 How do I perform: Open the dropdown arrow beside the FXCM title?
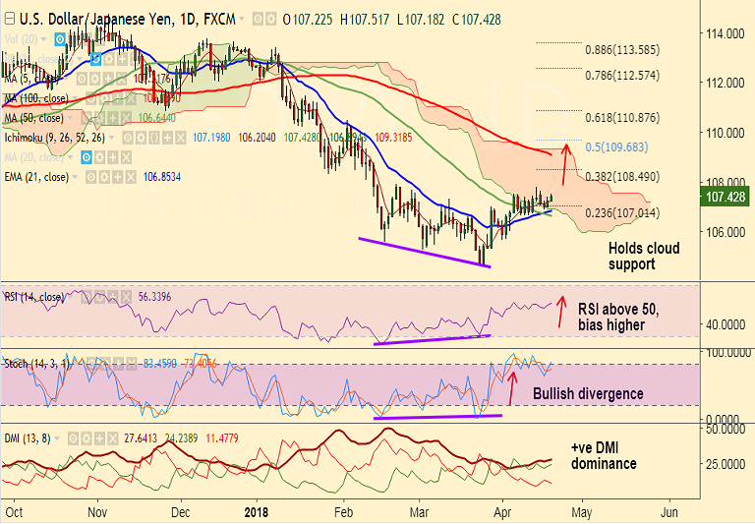point(242,20)
